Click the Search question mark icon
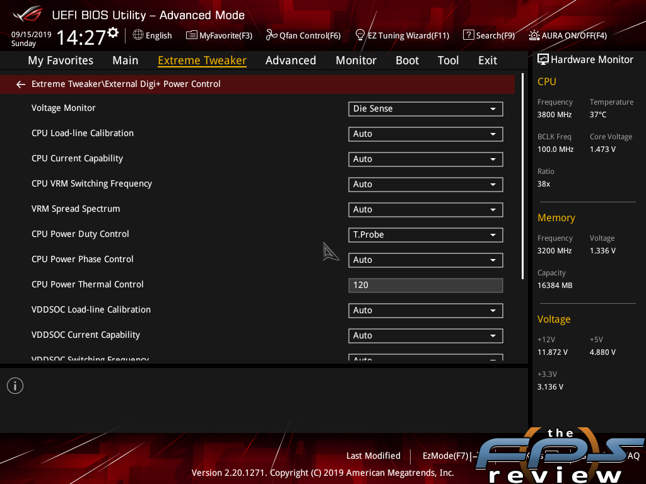This screenshot has height=484, width=646. tap(469, 35)
